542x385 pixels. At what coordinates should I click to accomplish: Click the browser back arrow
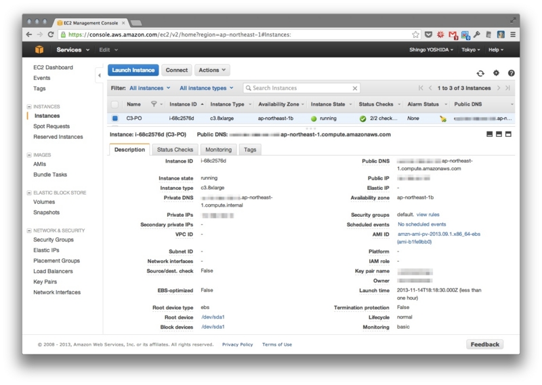tap(29, 35)
